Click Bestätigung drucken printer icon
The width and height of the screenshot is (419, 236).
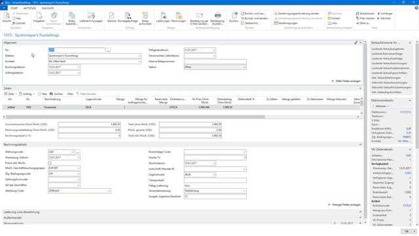point(217,18)
